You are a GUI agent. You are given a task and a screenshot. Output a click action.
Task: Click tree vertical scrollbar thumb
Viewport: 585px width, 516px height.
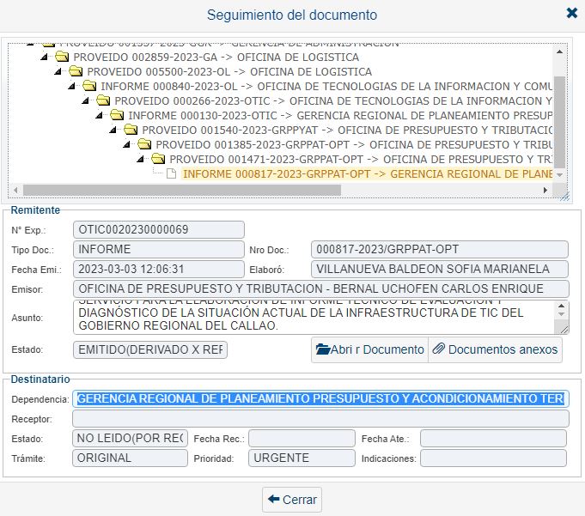[x=559, y=122]
